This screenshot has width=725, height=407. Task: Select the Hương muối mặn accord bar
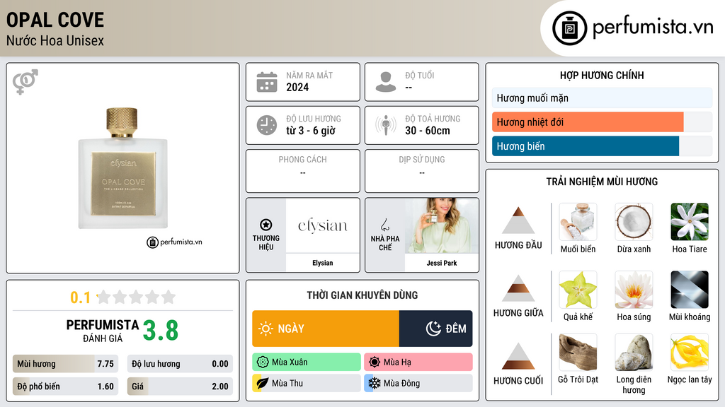(x=602, y=98)
